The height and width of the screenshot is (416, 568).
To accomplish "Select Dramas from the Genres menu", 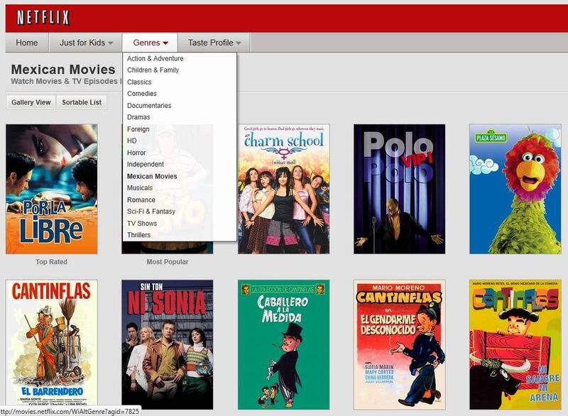I will pos(138,117).
